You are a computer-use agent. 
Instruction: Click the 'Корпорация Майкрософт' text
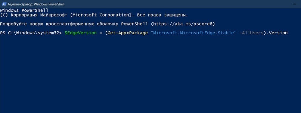tap(39, 15)
